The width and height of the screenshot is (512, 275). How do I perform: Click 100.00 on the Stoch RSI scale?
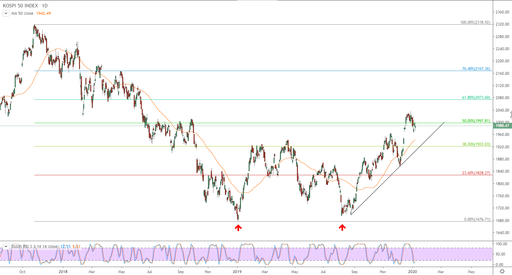[x=501, y=244]
